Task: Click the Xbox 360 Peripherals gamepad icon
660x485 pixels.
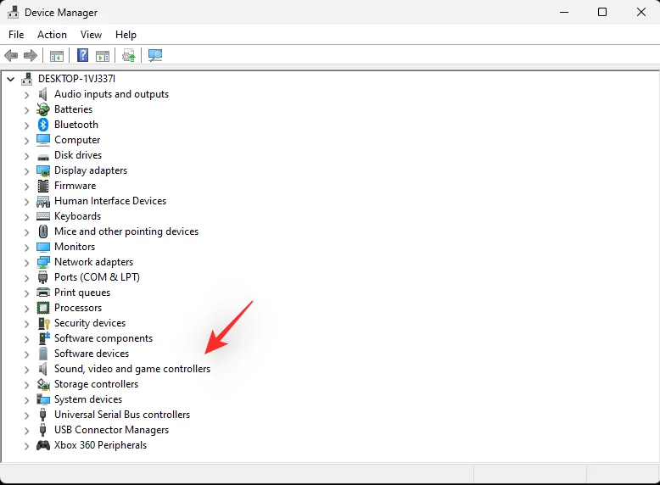Action: coord(43,445)
